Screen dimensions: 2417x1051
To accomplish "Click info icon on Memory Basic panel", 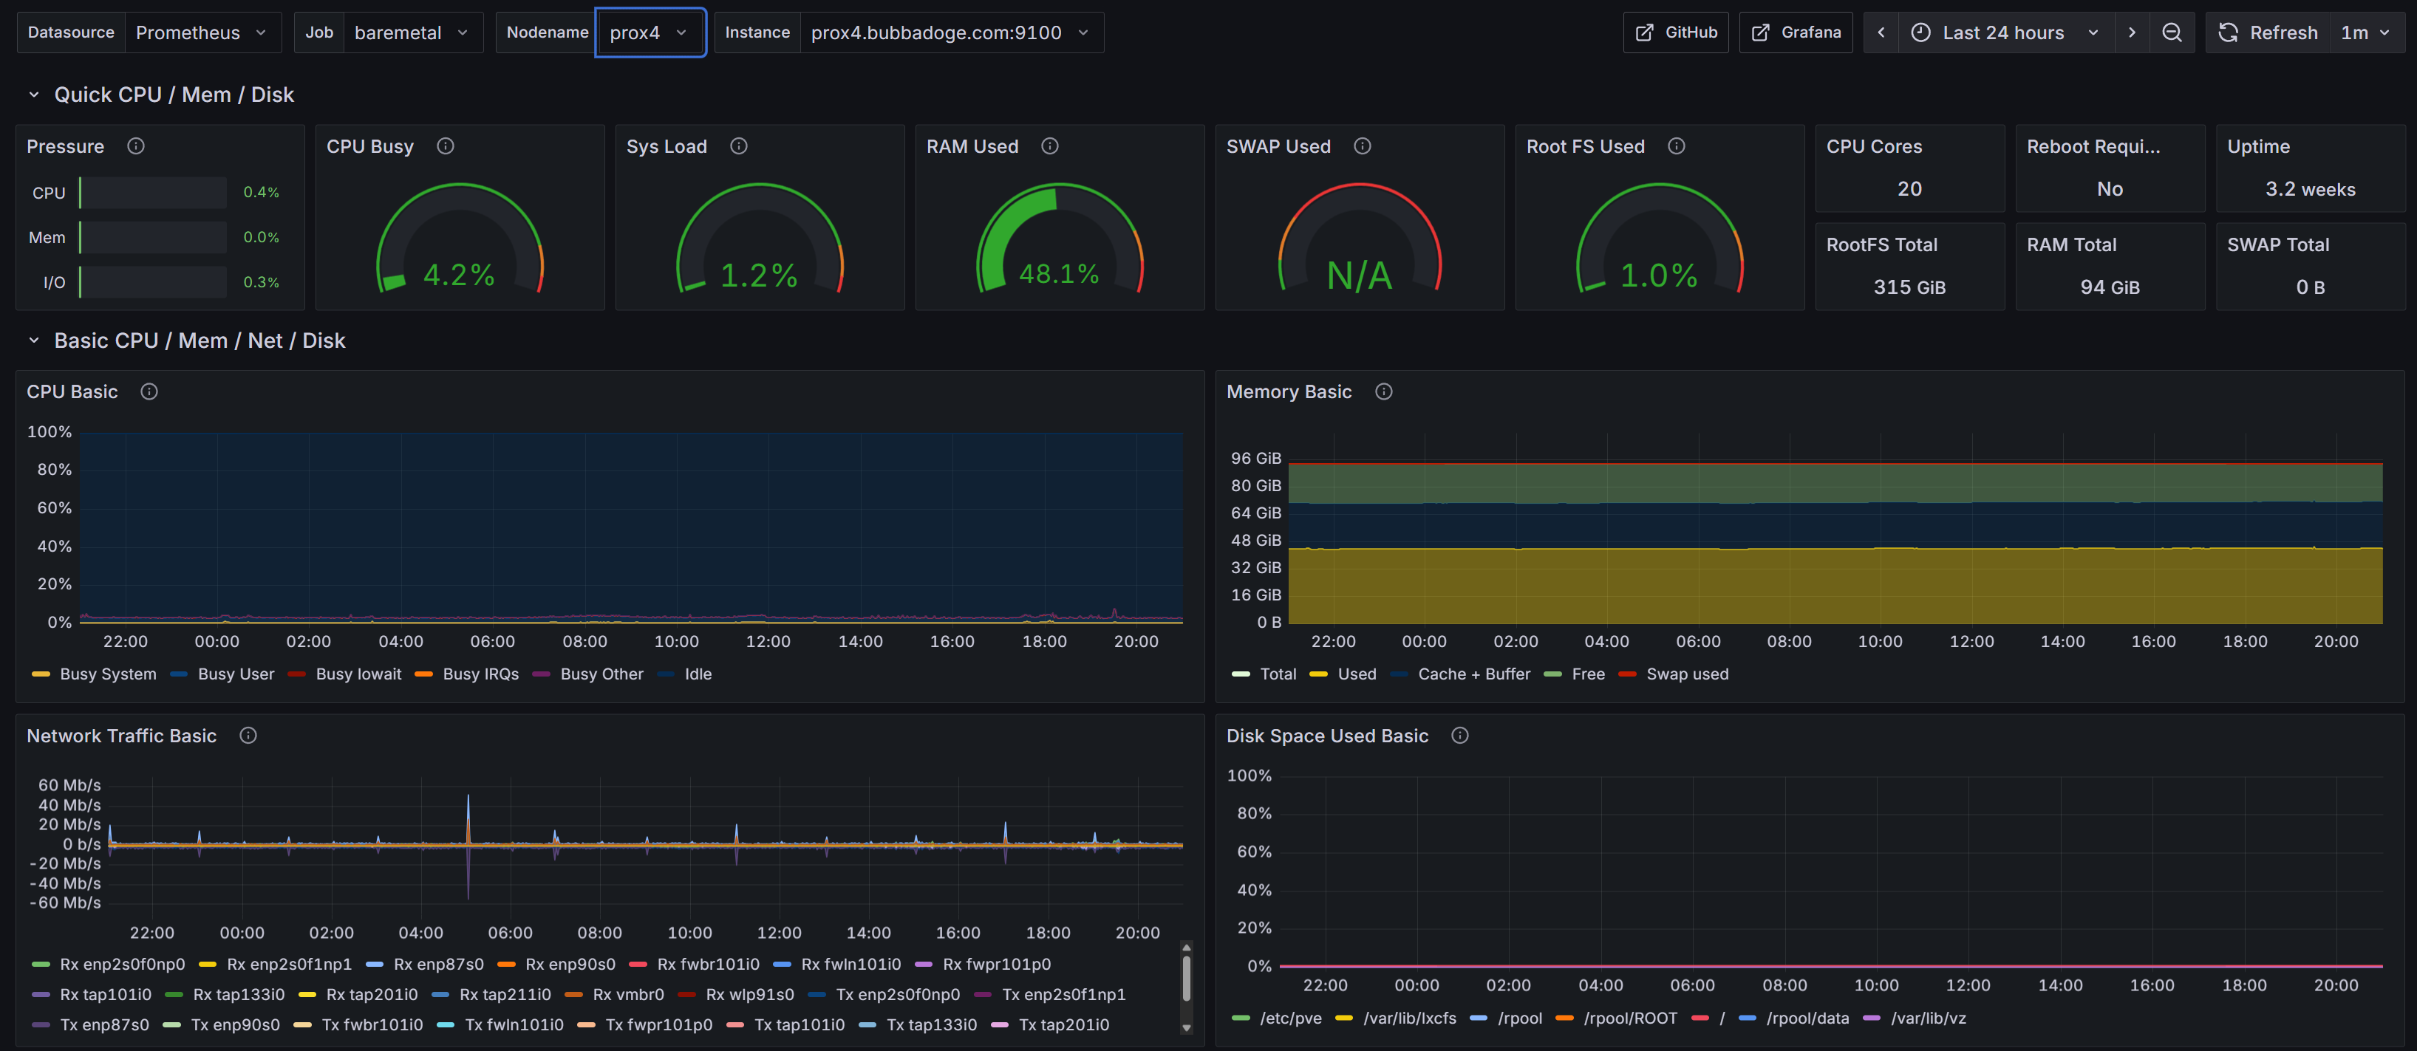I will [1384, 392].
